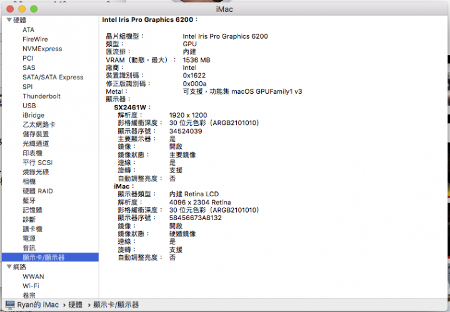Click display serial number 58456673A8132
The width and height of the screenshot is (450, 312).
(196, 218)
